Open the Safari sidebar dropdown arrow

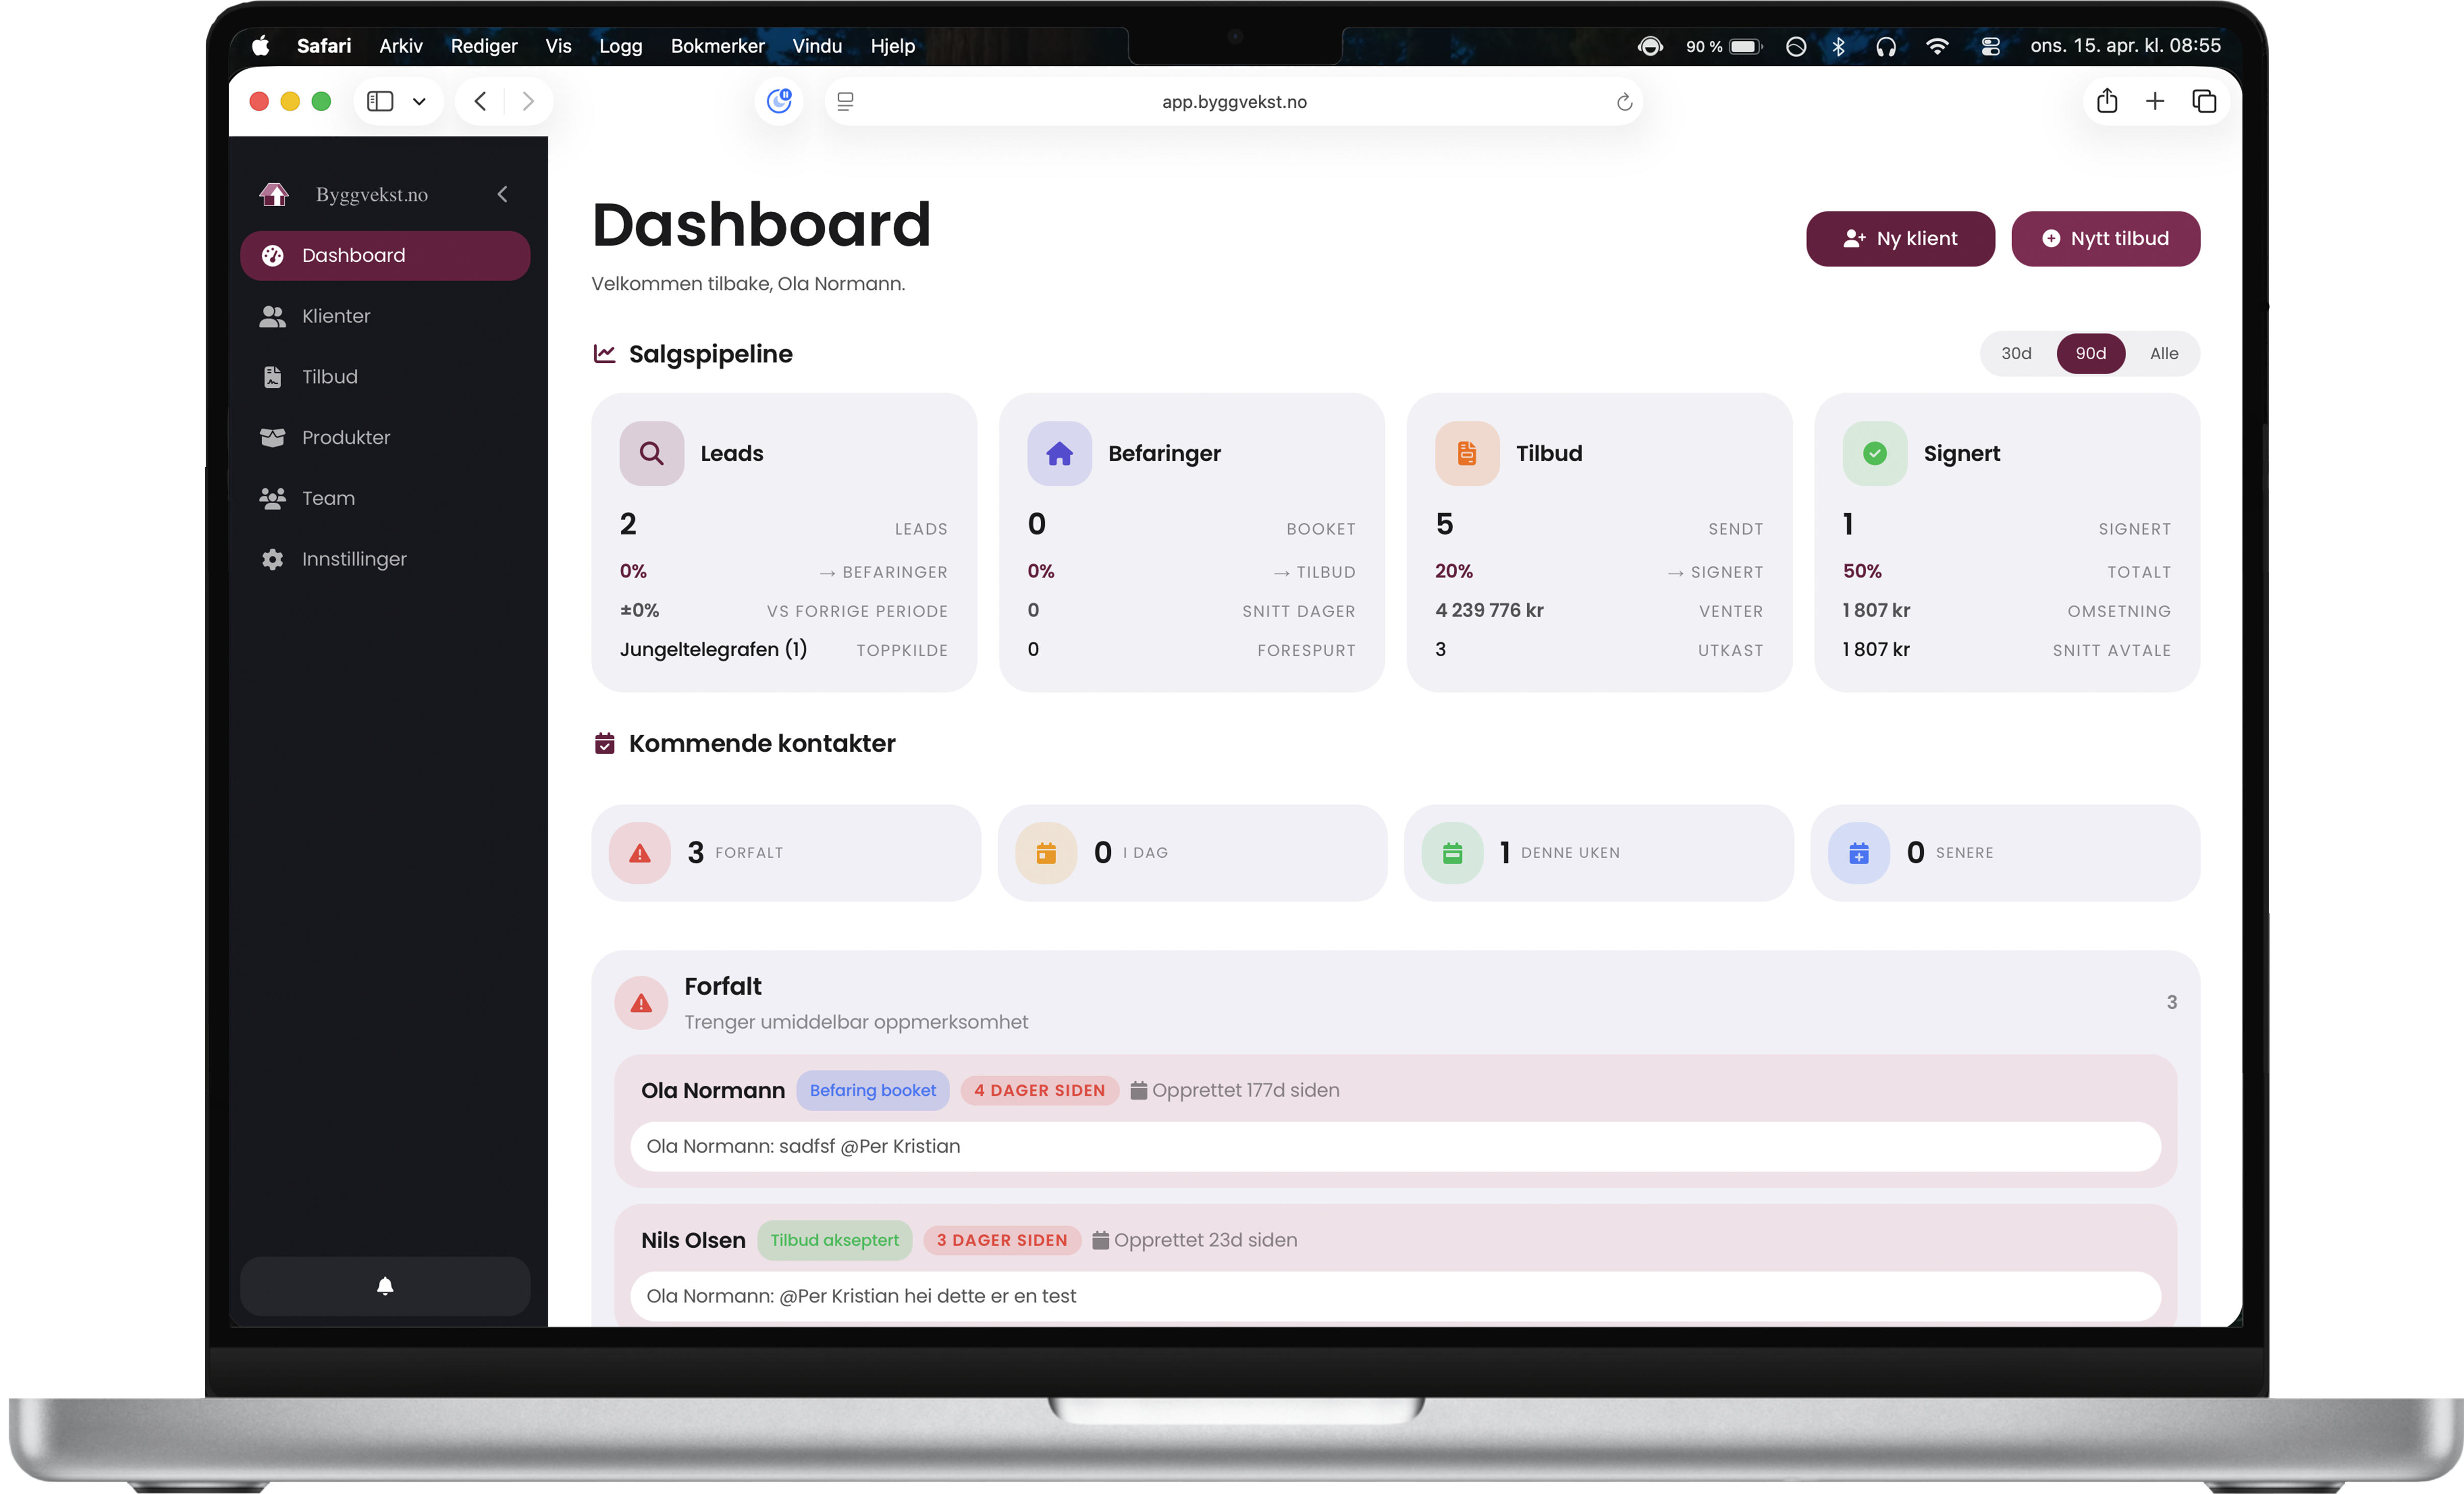coord(420,101)
